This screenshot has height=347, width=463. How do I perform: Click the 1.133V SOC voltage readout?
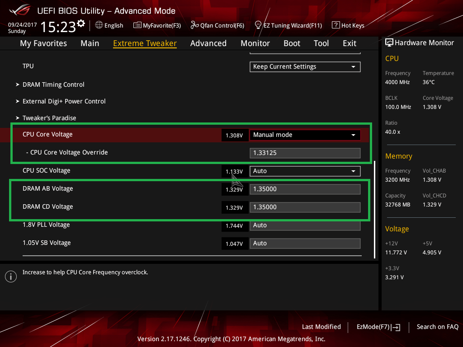[x=234, y=171]
